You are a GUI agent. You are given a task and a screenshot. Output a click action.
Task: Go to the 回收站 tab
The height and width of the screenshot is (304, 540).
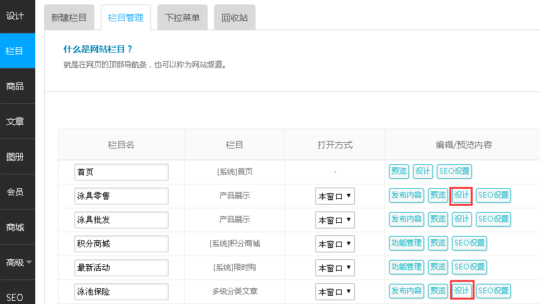234,18
